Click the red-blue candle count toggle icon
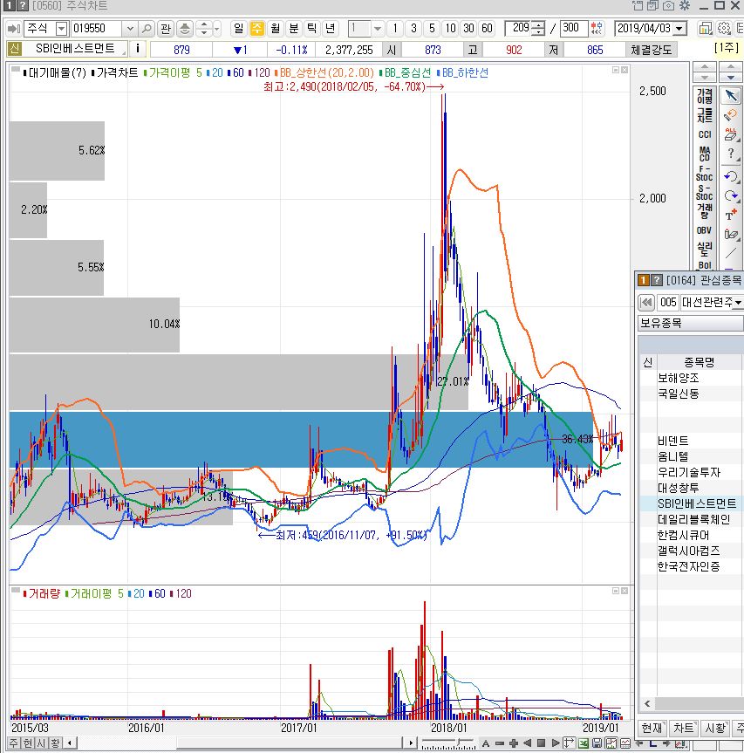 [x=597, y=28]
